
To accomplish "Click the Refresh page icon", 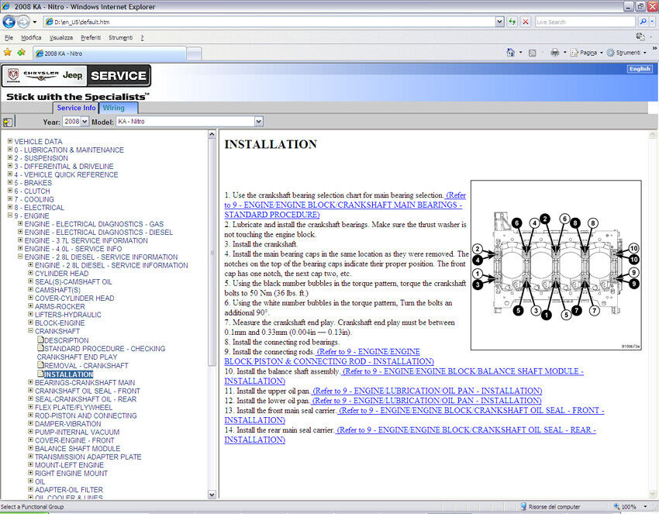I will coord(512,22).
